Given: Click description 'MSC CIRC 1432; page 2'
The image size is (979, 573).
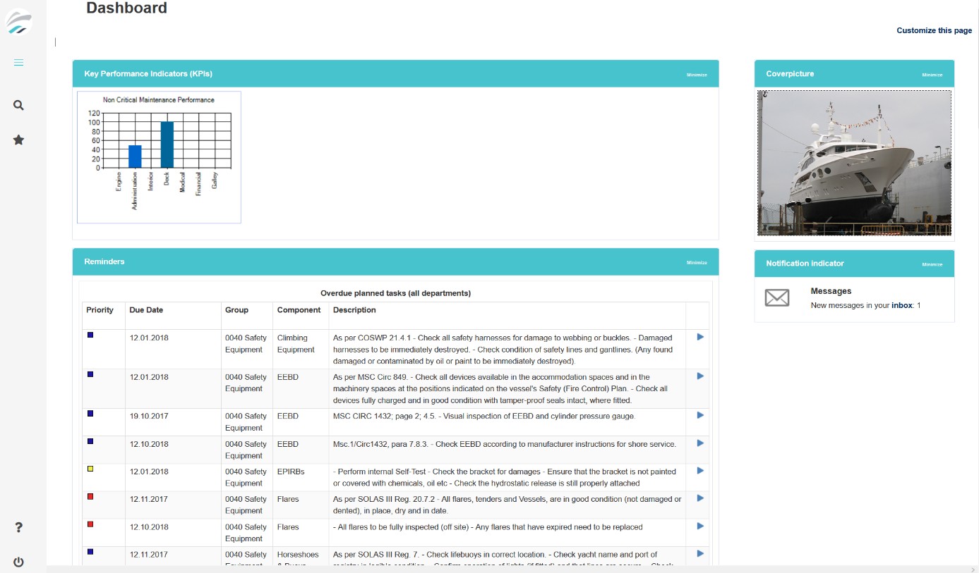Looking at the screenshot, I should [x=484, y=416].
